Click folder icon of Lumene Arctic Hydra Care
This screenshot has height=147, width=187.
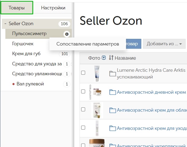(113, 74)
